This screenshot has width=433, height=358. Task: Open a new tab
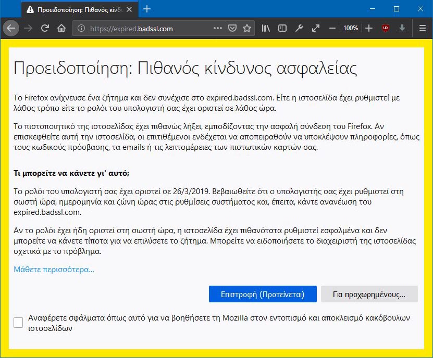click(147, 9)
